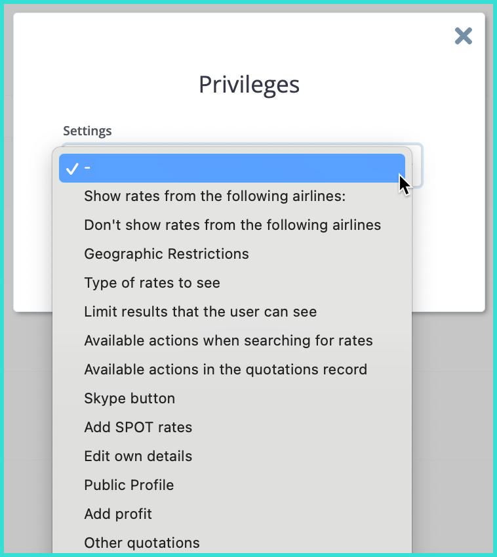497x557 pixels.
Task: Select 'Available actions when searching for rates'
Action: (x=228, y=341)
